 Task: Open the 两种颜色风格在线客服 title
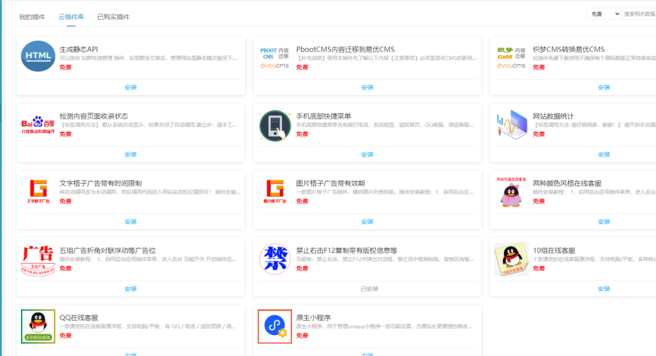click(x=567, y=183)
